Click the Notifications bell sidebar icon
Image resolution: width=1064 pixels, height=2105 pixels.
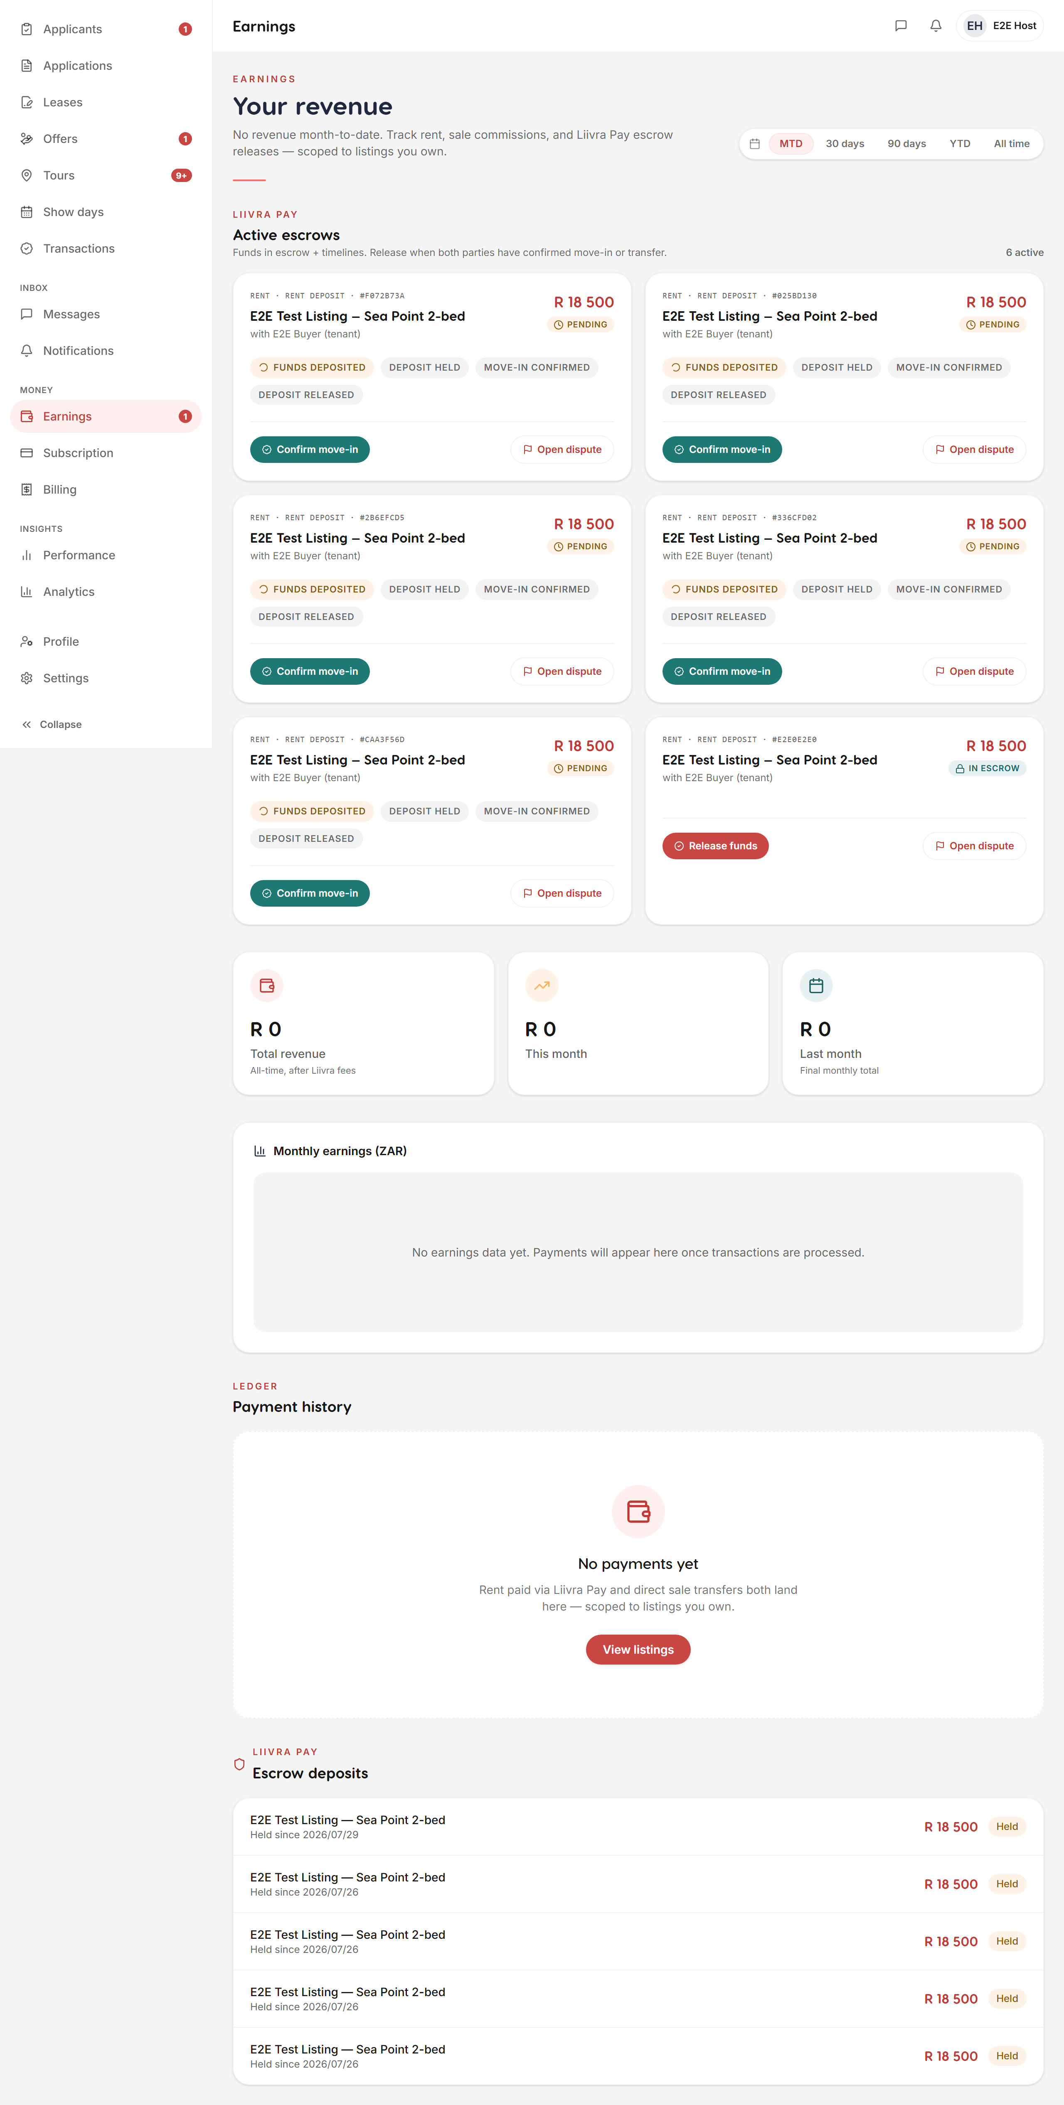26,352
